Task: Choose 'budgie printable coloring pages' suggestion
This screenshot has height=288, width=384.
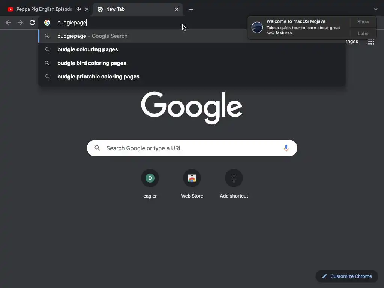Action: tap(192, 76)
